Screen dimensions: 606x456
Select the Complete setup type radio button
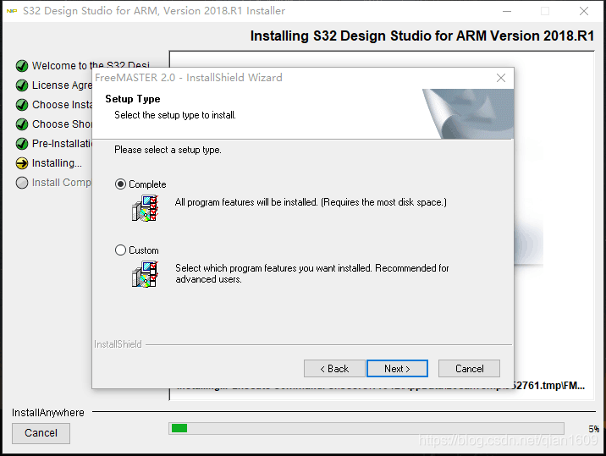[x=121, y=184]
